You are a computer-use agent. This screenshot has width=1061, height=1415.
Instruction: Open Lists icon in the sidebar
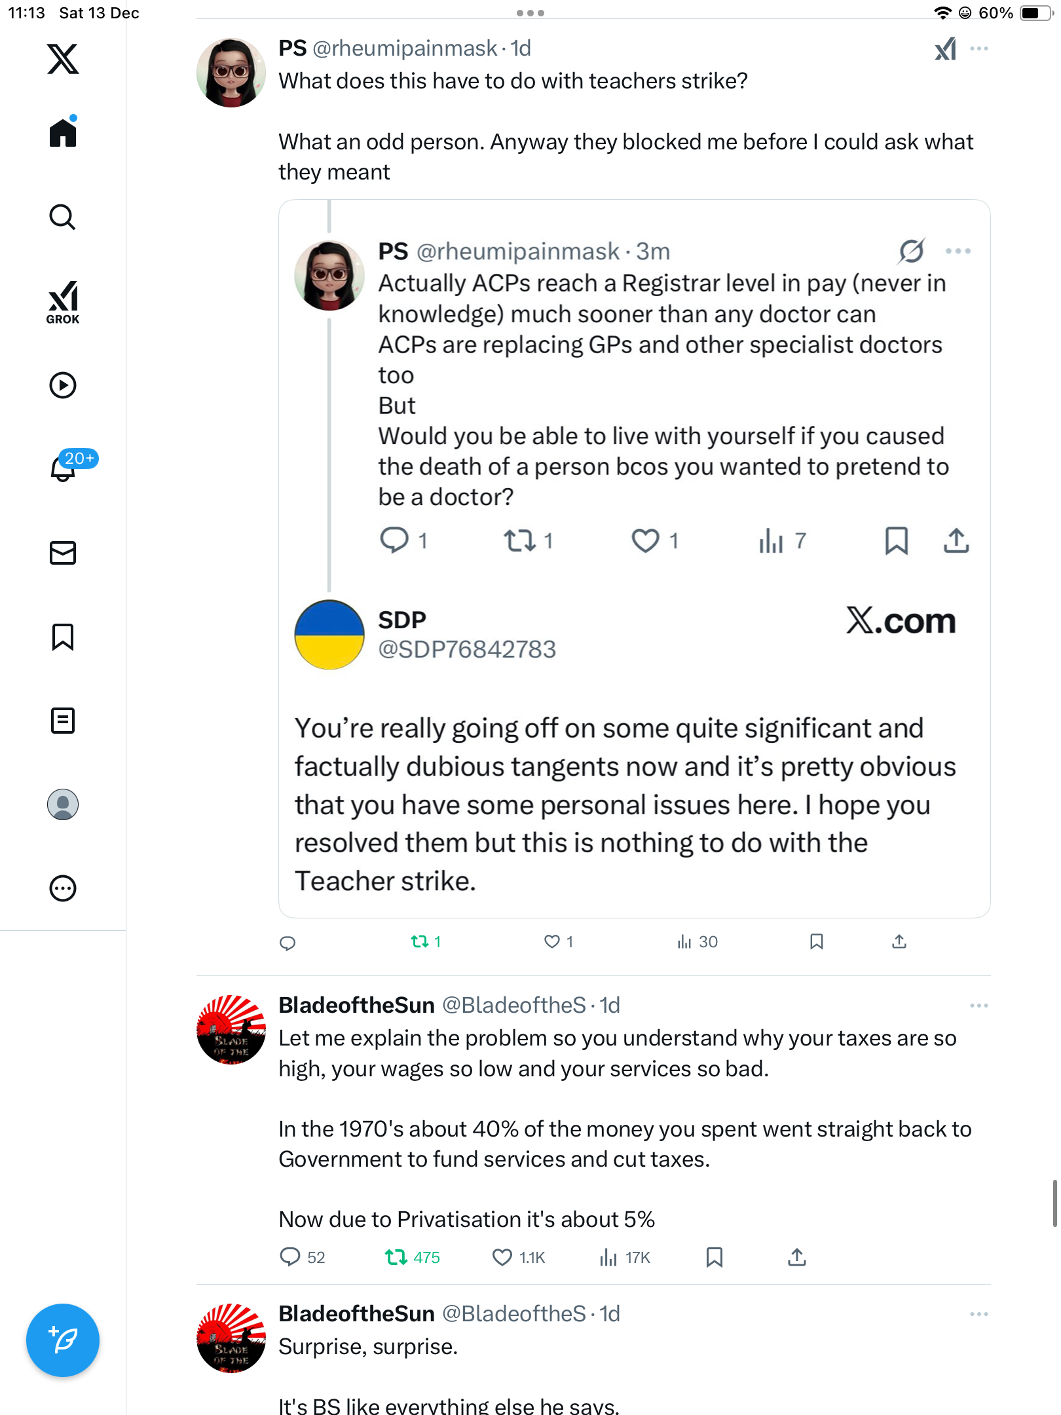point(63,721)
